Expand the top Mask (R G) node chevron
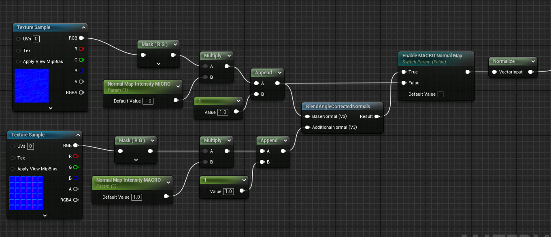Viewport: 551px width, 237px height. [159, 63]
